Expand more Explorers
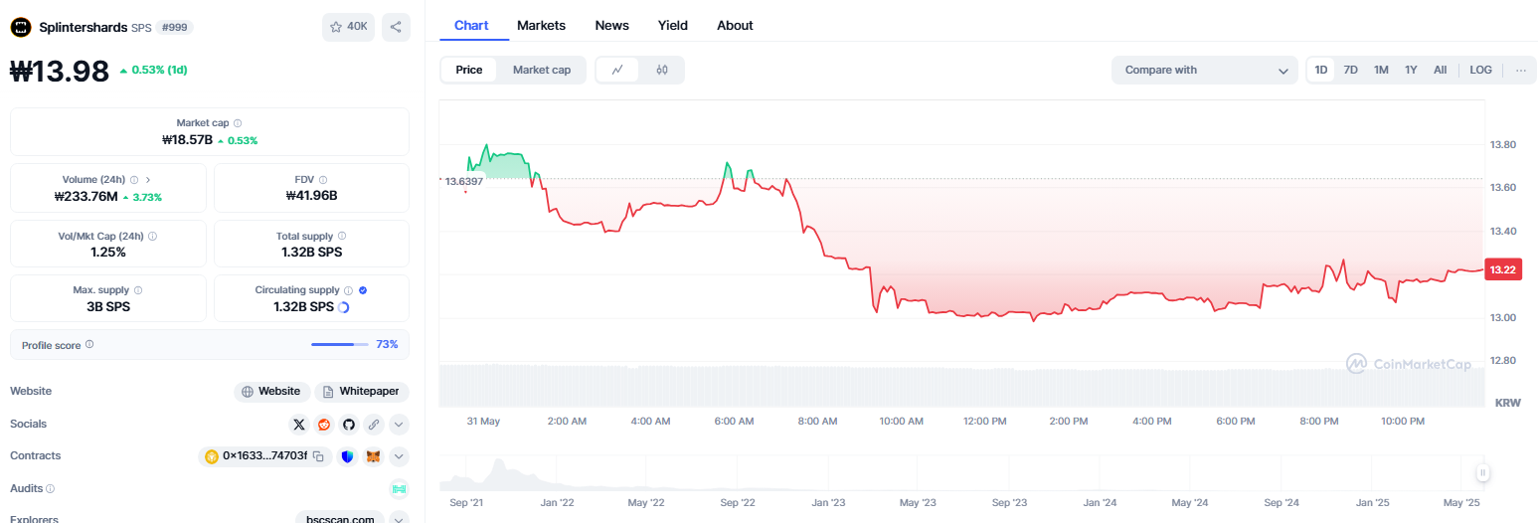The height and width of the screenshot is (523, 1538). coord(399,519)
